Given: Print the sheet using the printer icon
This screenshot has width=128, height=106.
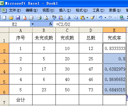Looking at the screenshot, I should point(39,18).
